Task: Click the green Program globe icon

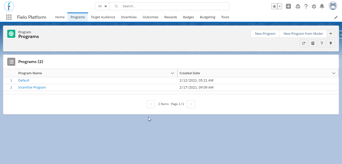Action: tap(11, 34)
